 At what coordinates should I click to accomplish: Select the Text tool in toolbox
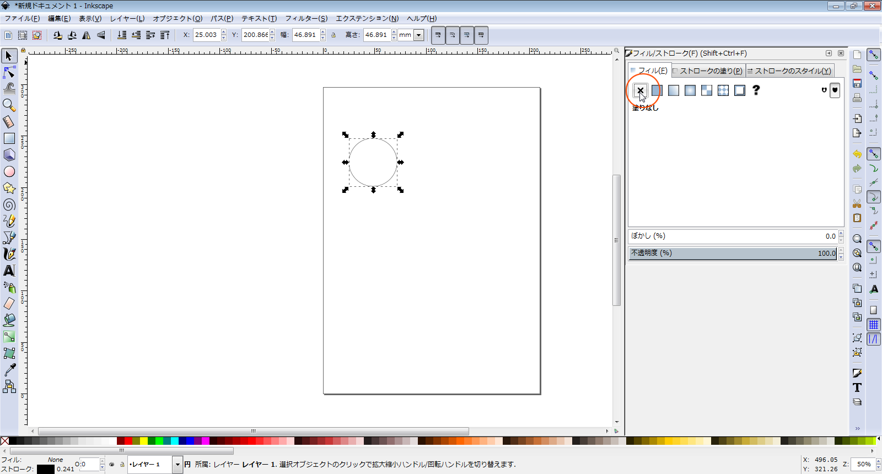9,271
